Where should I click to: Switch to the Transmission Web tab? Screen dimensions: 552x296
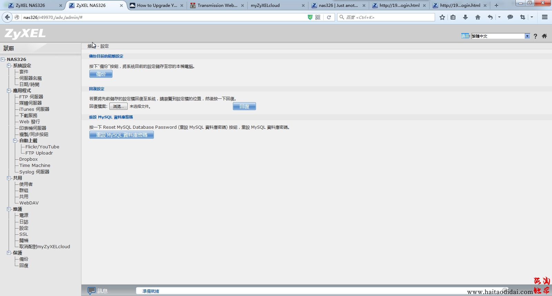(x=217, y=6)
